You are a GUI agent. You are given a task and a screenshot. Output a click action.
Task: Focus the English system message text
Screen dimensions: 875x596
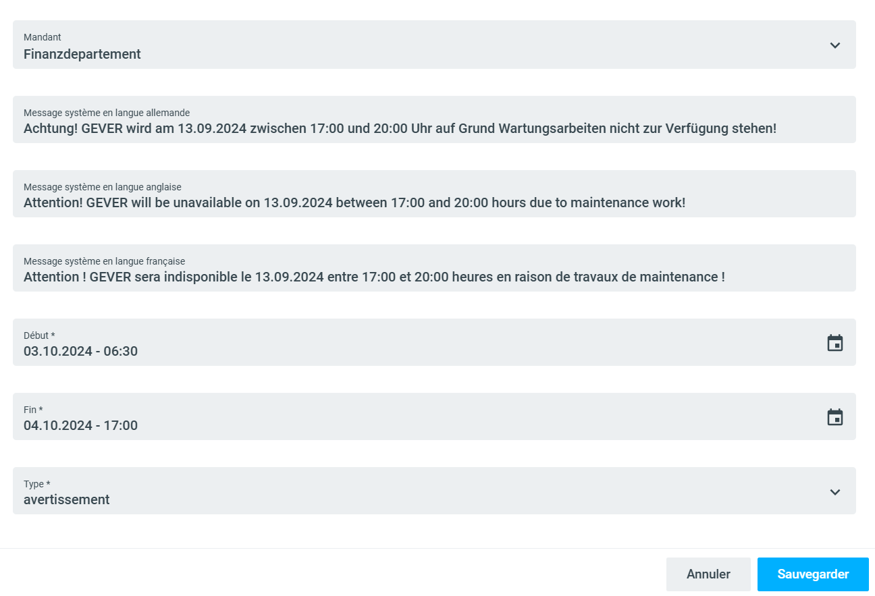pos(354,202)
